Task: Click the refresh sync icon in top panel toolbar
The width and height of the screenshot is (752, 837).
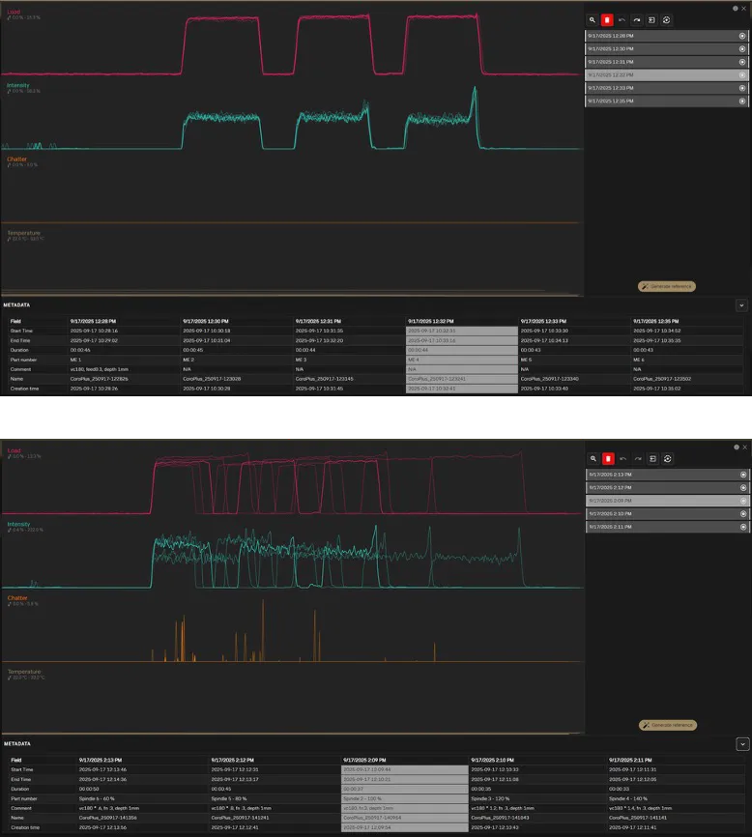Action: (667, 19)
